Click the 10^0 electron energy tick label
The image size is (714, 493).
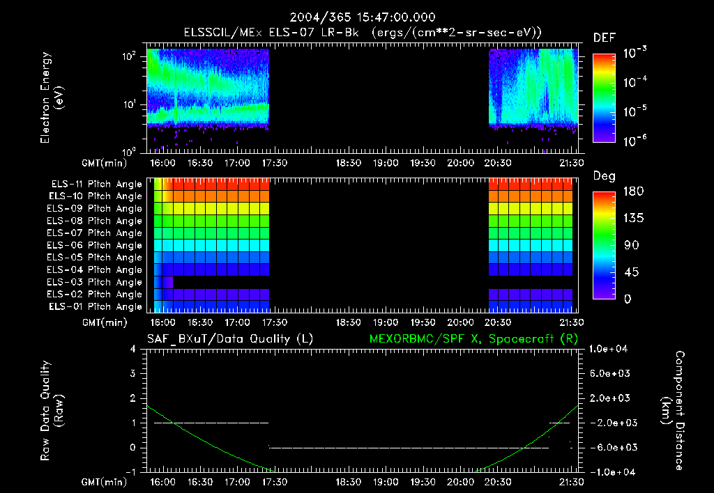(x=129, y=152)
